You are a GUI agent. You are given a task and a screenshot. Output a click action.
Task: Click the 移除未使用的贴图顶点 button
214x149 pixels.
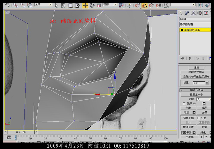[x=196, y=77]
